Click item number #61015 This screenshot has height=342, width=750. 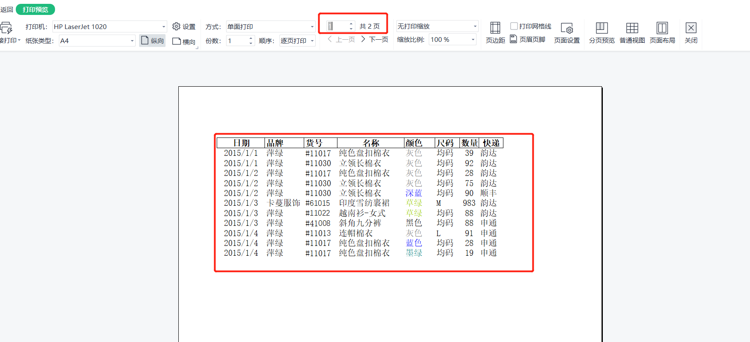[318, 203]
